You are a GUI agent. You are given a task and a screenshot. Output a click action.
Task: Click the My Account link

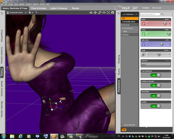click(157, 8)
